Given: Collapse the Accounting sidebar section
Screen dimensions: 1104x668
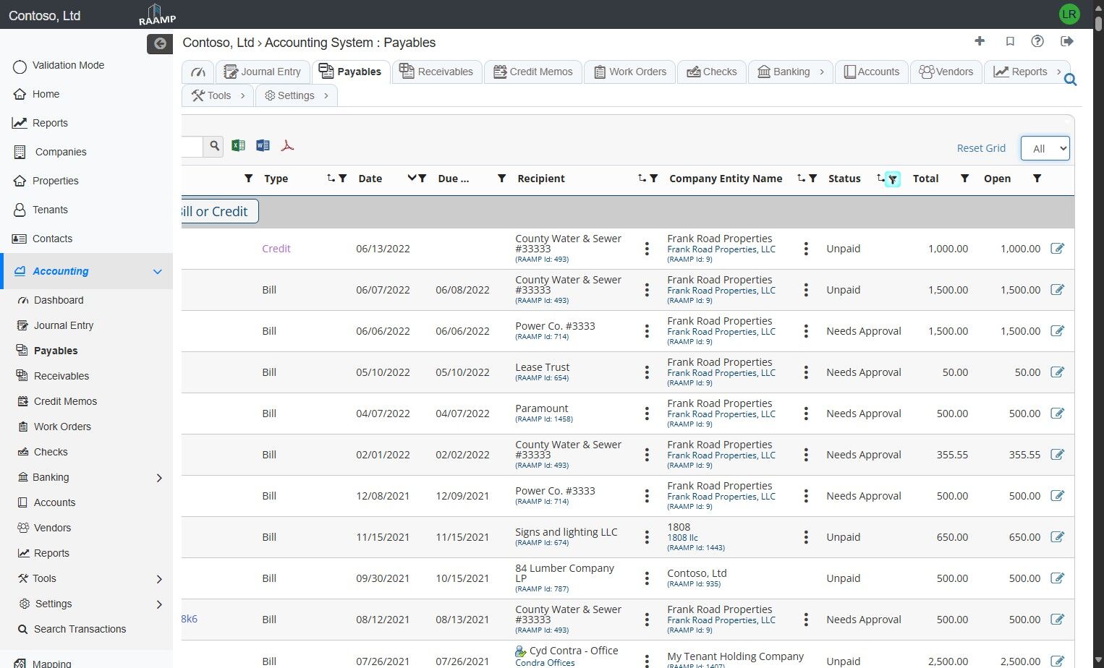Looking at the screenshot, I should pos(157,272).
